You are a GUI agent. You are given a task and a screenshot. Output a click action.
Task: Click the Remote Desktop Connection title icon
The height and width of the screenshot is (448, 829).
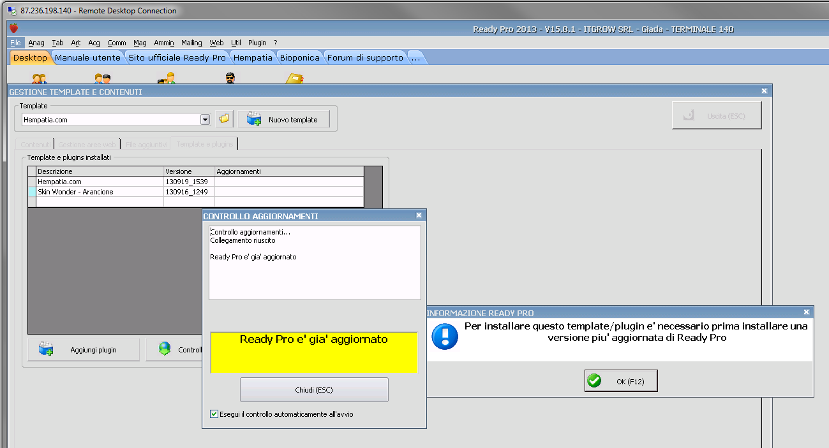point(12,10)
